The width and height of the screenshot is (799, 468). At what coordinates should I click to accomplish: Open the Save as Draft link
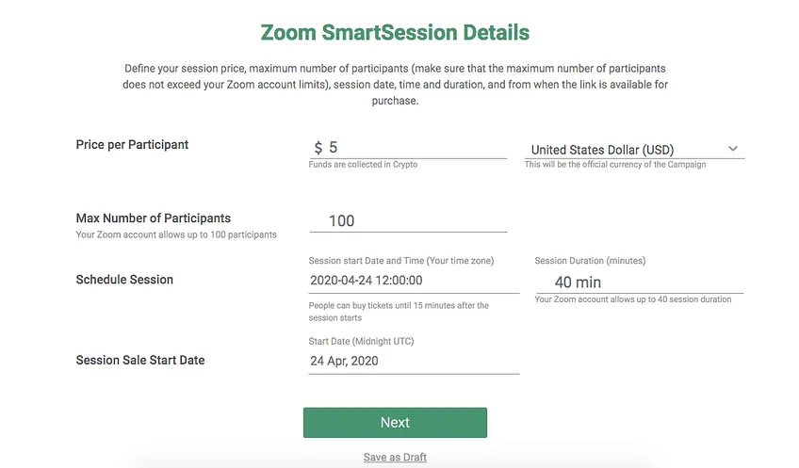click(x=395, y=458)
